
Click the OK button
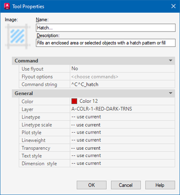(92, 185)
